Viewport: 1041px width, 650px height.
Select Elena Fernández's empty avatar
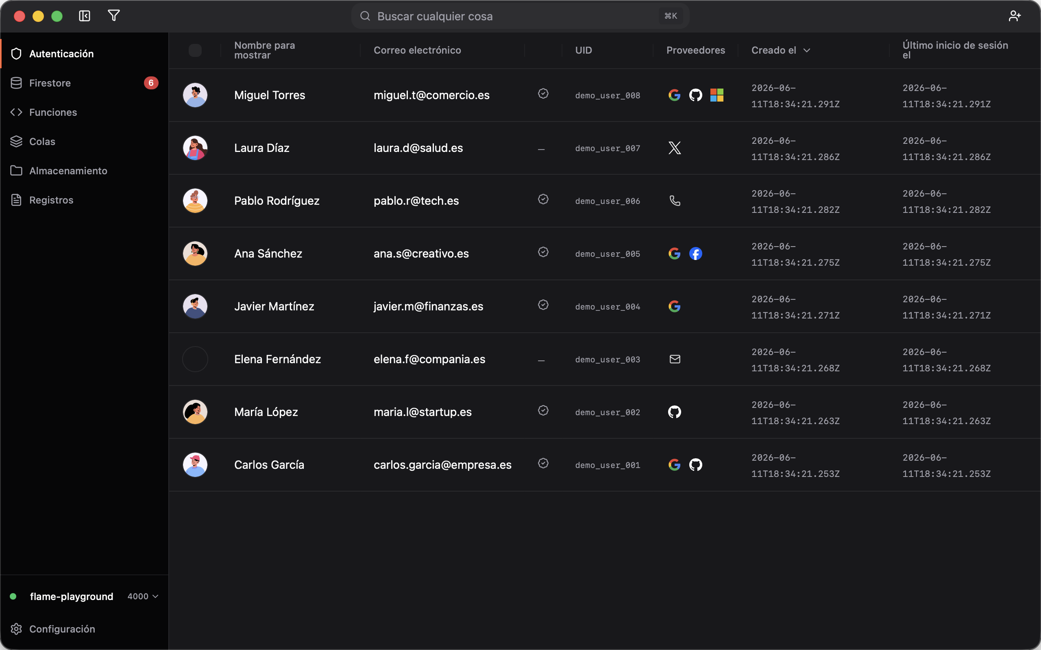pyautogui.click(x=195, y=359)
